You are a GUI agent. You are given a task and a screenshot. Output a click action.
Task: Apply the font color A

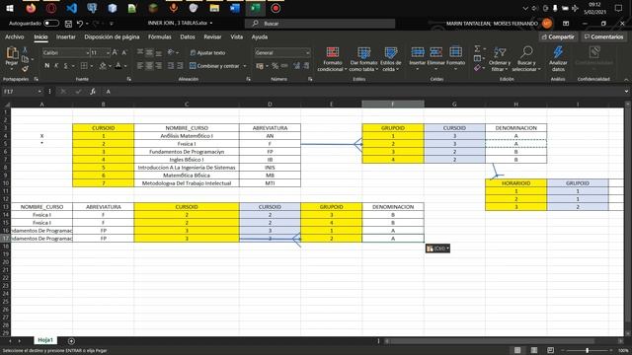118,66
